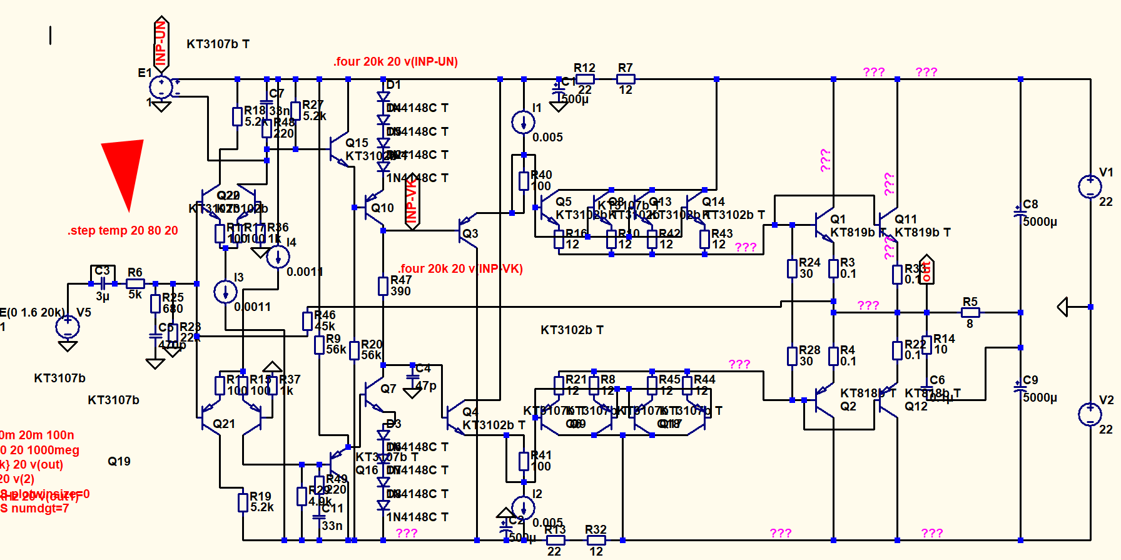
Task: Select the I4 current source symbol
Action: (x=278, y=257)
